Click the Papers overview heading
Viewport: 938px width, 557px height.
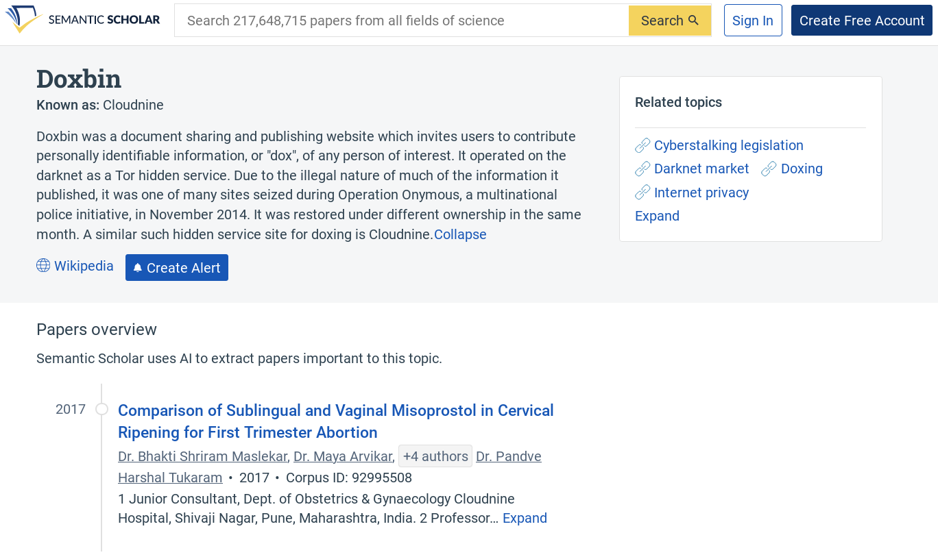coord(97,330)
